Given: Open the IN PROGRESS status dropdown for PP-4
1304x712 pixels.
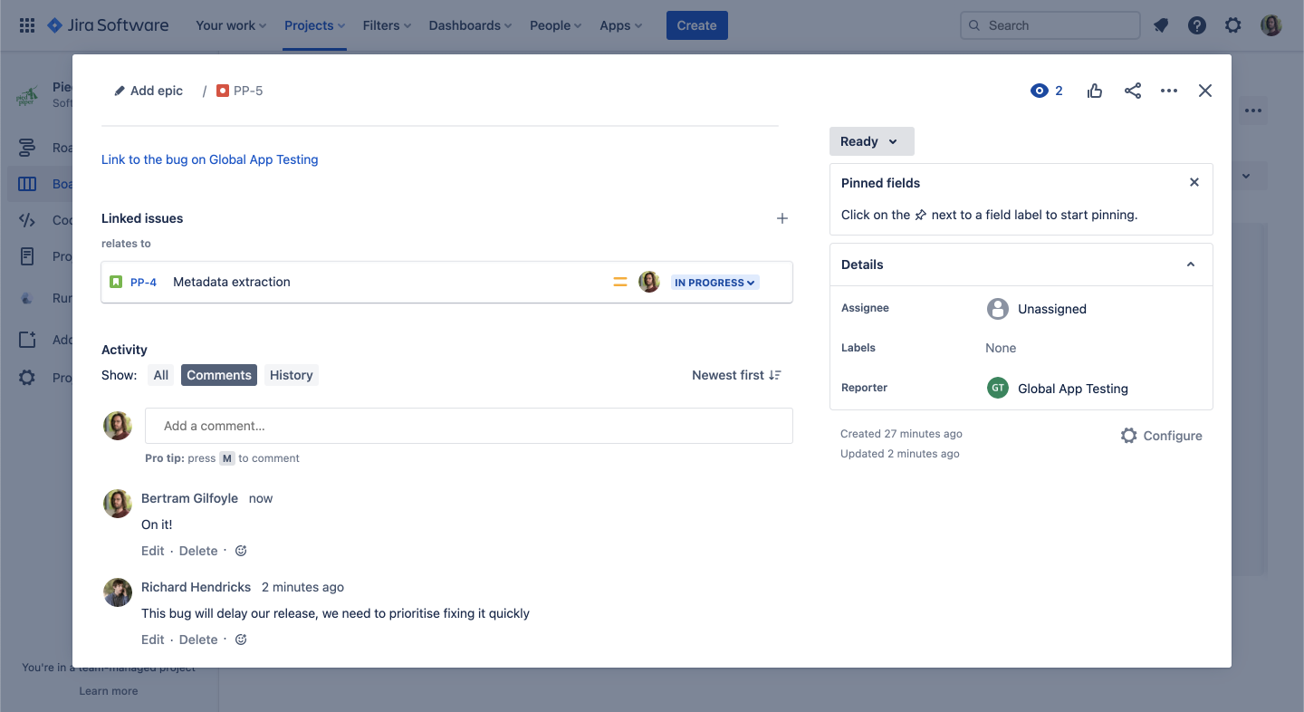Looking at the screenshot, I should [x=714, y=283].
